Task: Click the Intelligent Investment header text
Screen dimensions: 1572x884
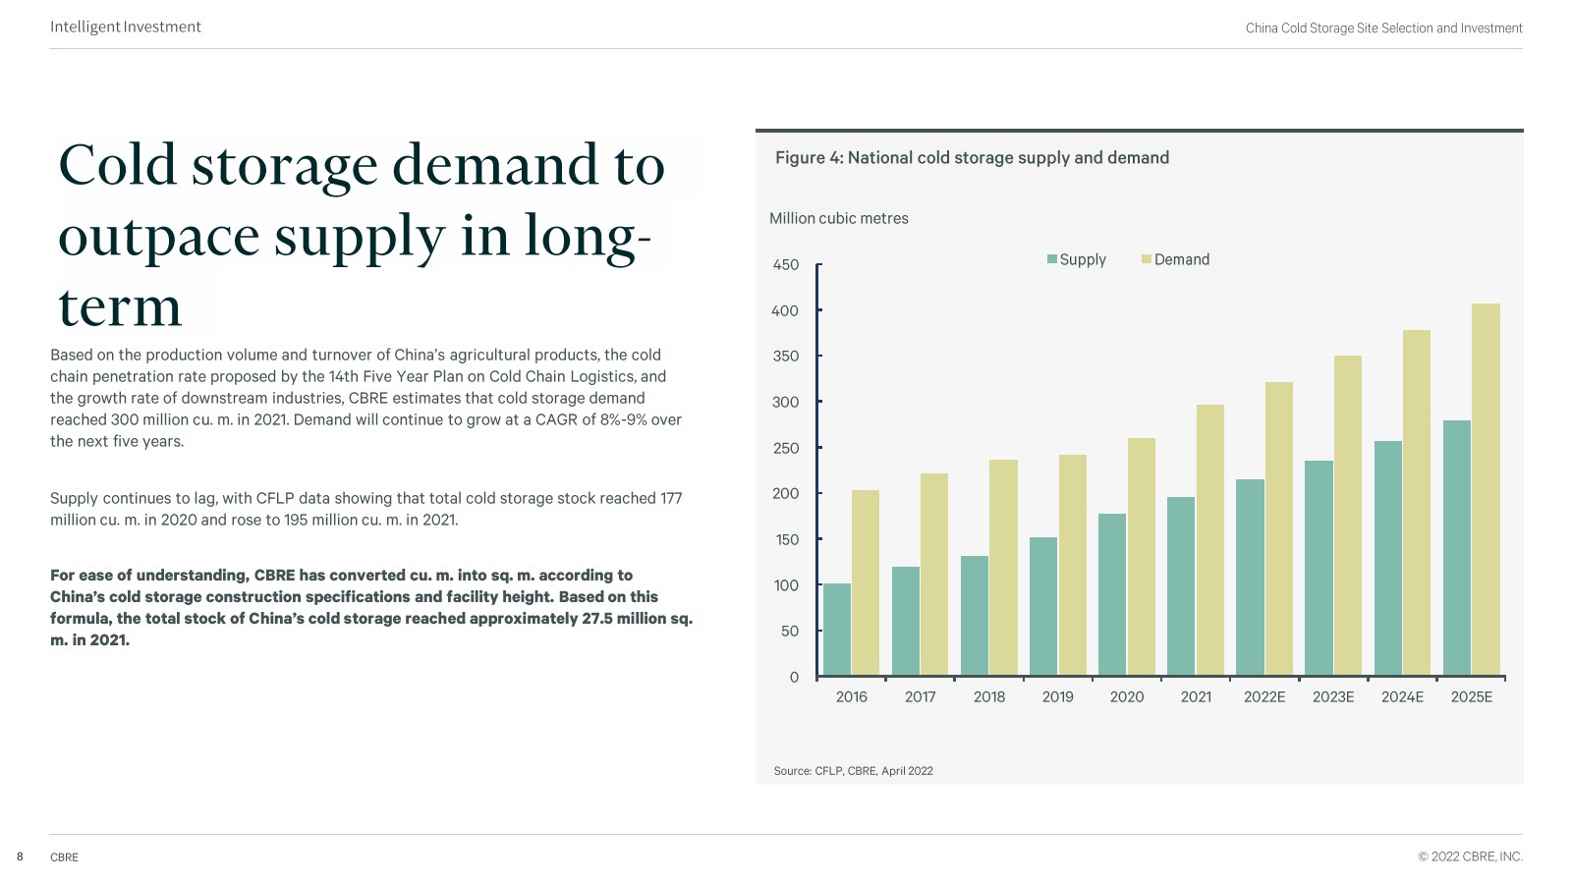Action: [126, 28]
